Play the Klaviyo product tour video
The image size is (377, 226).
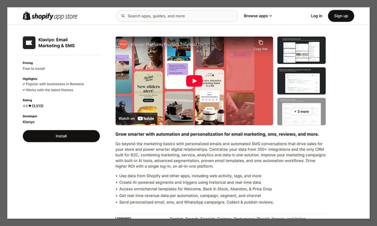(x=194, y=81)
